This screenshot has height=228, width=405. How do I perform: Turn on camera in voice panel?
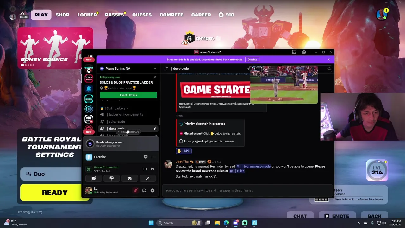click(94, 179)
